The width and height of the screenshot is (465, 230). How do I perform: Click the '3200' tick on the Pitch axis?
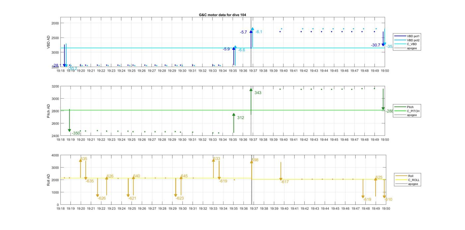coord(56,86)
